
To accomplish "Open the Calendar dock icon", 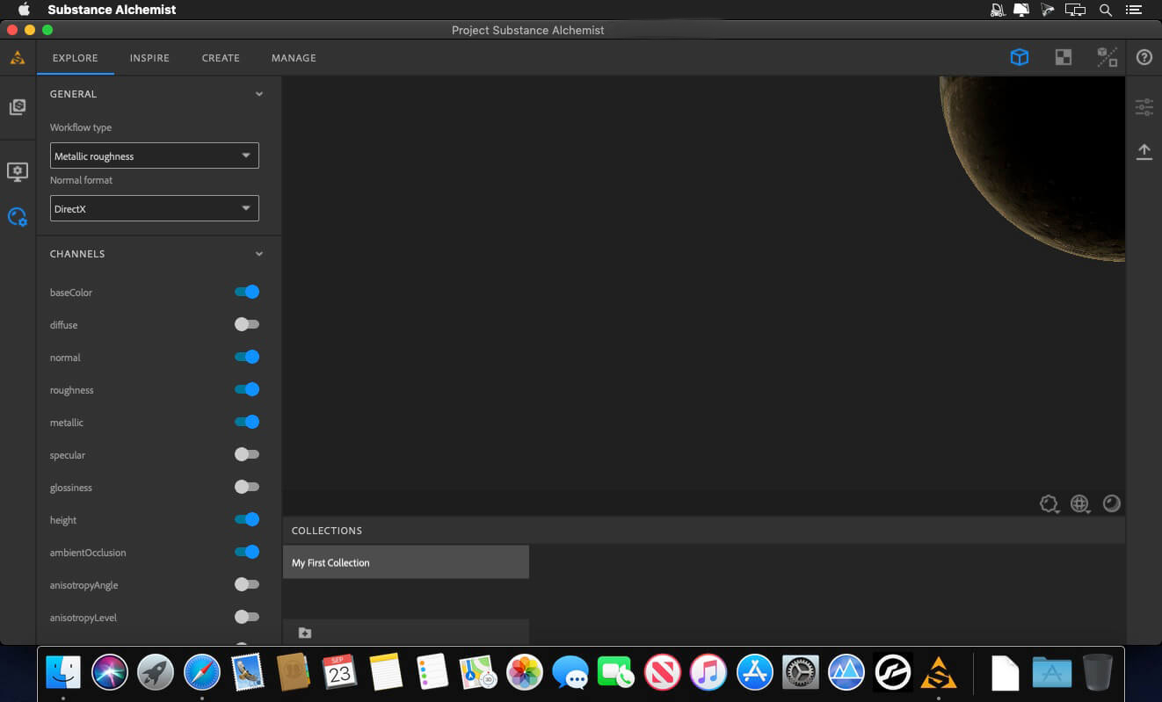I will click(340, 673).
